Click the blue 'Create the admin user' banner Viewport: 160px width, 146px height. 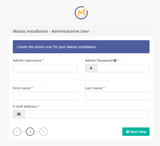(81, 47)
